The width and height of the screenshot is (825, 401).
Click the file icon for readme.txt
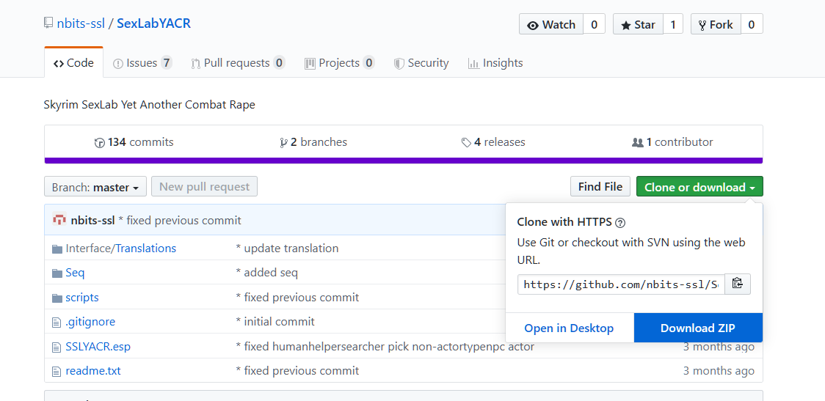tap(57, 372)
